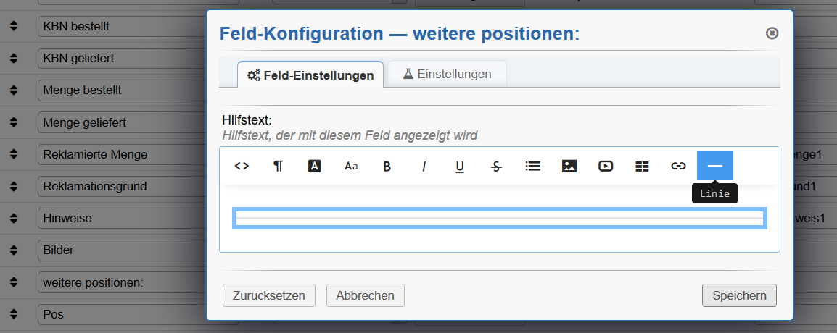Screen dimensions: 837x333
Task: Toggle HTML source code view icon
Action: pyautogui.click(x=242, y=166)
